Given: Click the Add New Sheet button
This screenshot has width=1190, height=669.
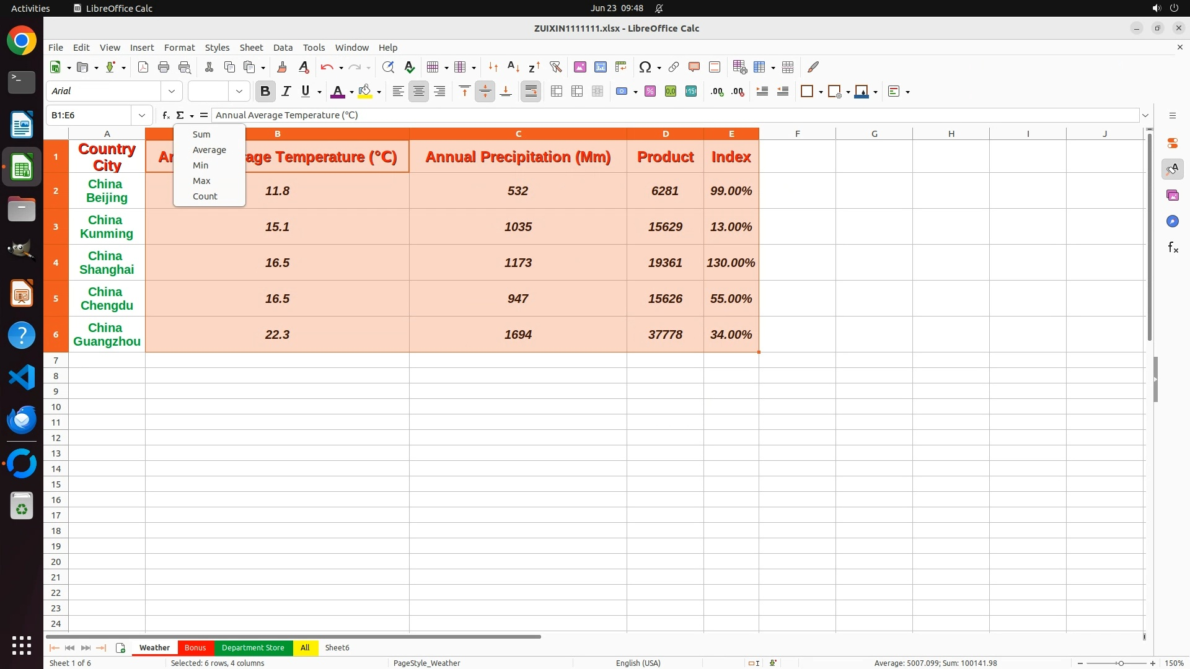Looking at the screenshot, I should click(120, 648).
